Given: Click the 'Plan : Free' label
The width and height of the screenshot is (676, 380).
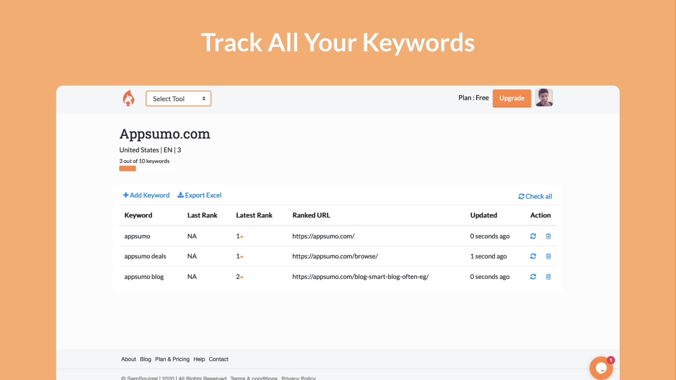Looking at the screenshot, I should tap(474, 98).
